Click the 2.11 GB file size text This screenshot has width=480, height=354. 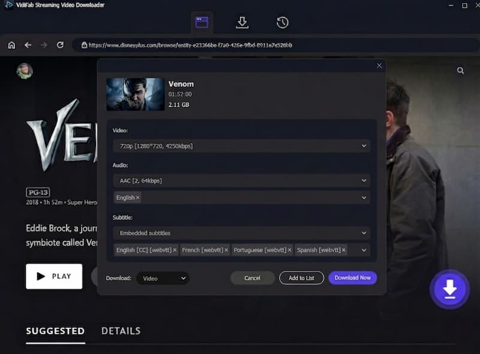pos(179,105)
